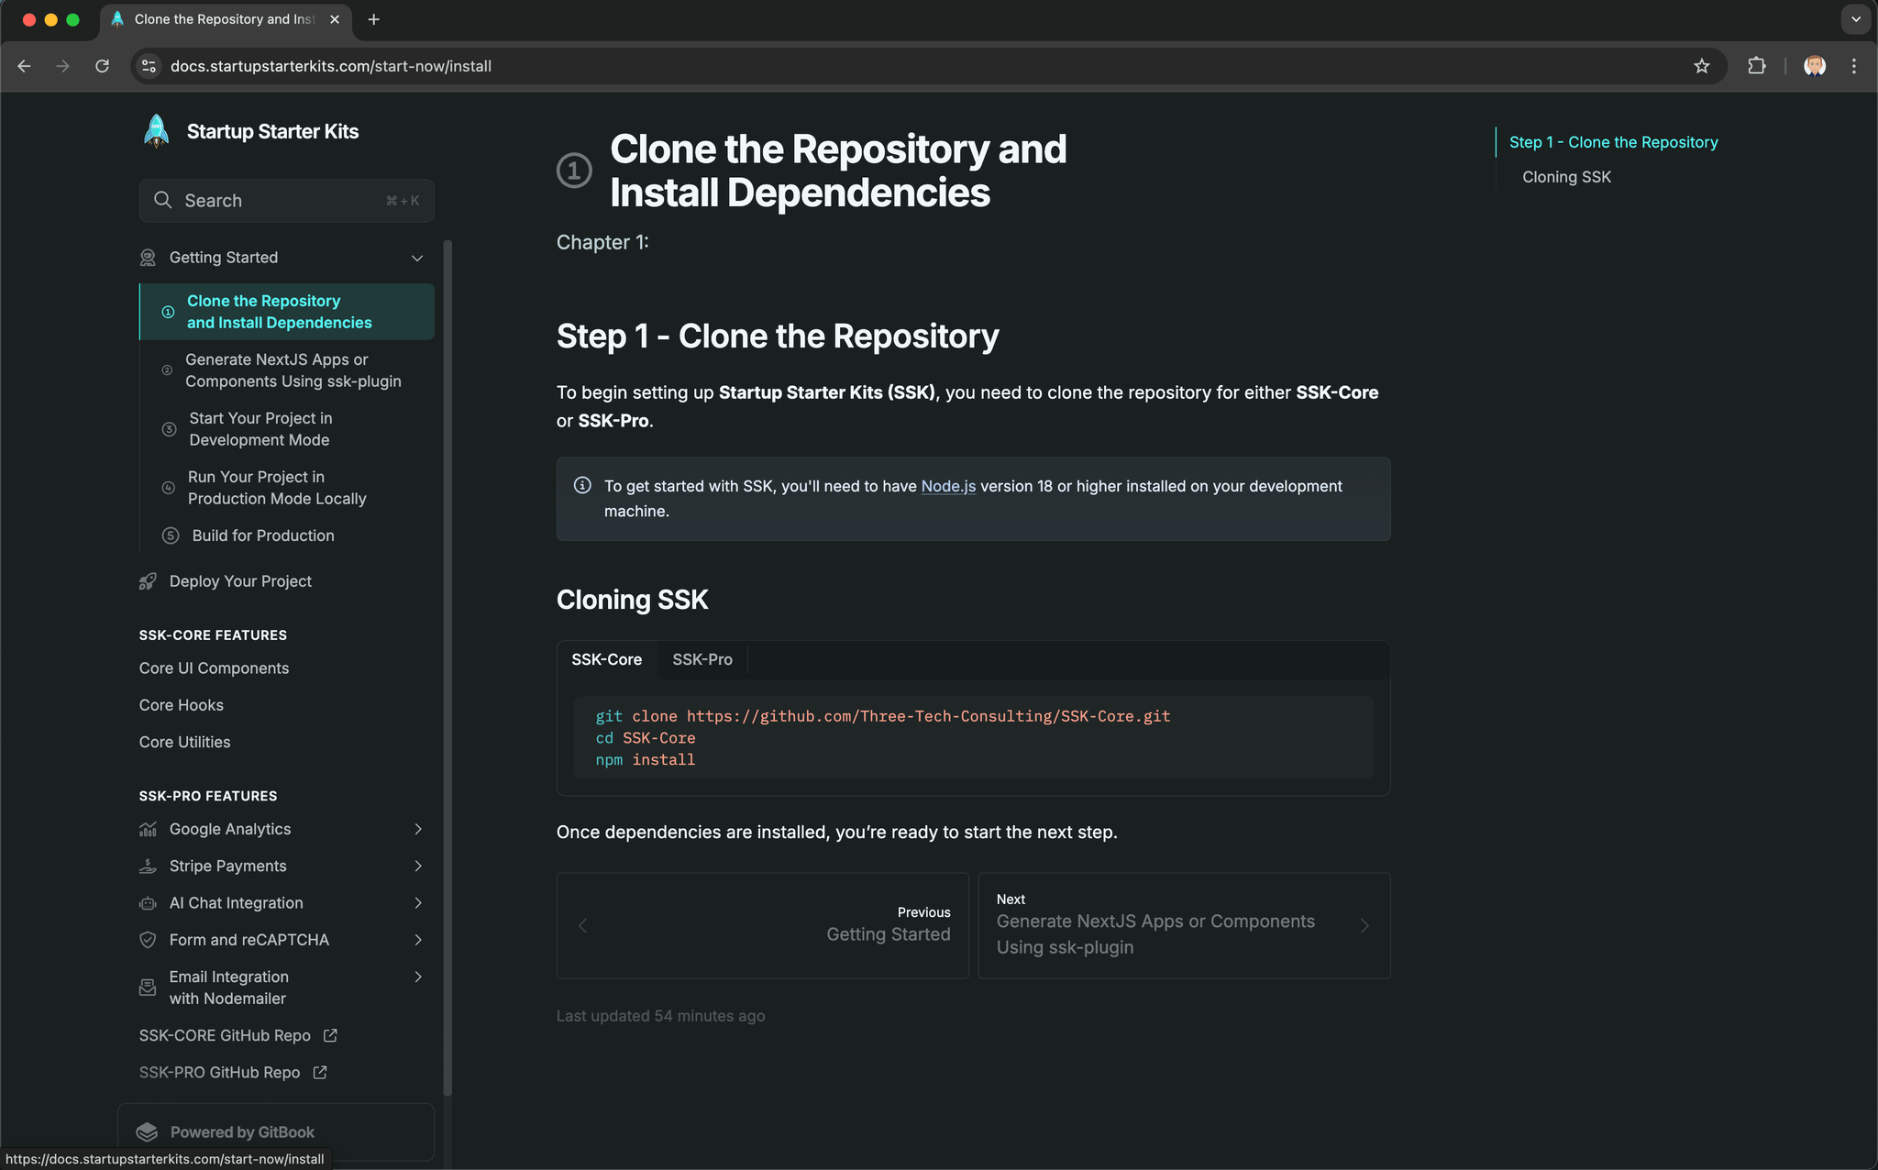Switch to the SSK-Core code tab
This screenshot has width=1878, height=1170.
(x=606, y=659)
